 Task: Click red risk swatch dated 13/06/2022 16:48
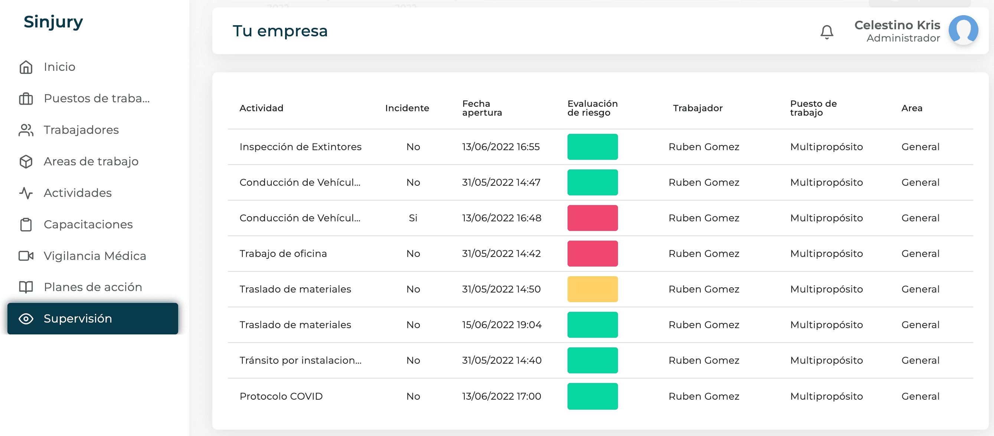[592, 218]
